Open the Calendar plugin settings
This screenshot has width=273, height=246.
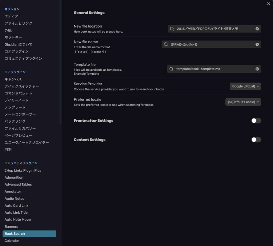12,241
